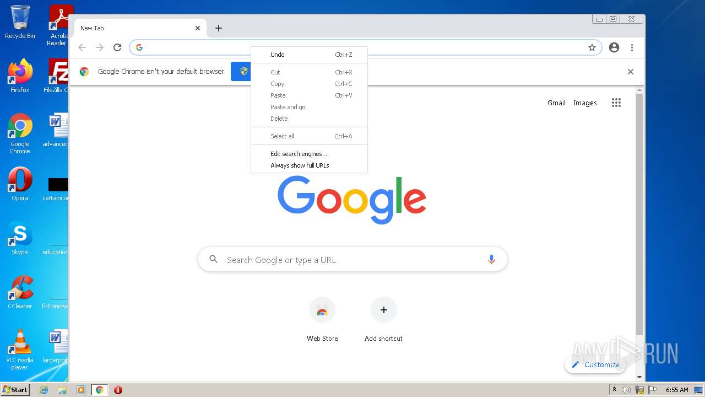
Task: Choose Copy in the context menu
Action: point(309,84)
